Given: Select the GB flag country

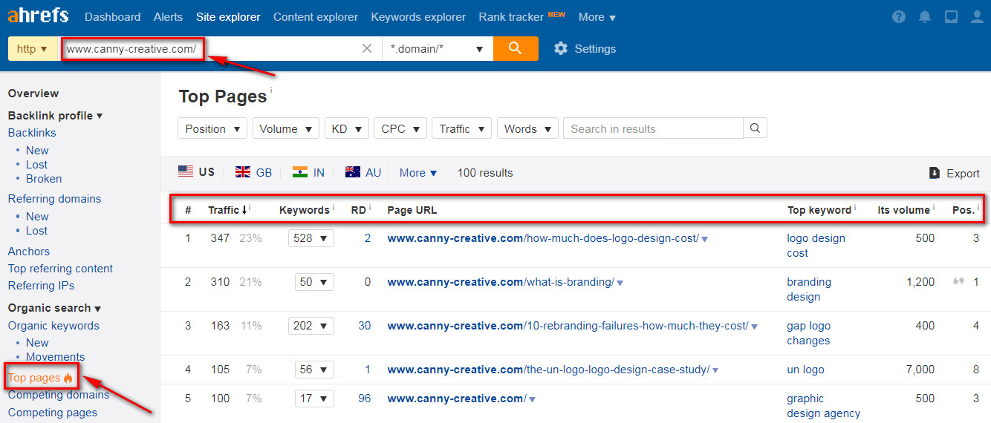Looking at the screenshot, I should coord(253,172).
